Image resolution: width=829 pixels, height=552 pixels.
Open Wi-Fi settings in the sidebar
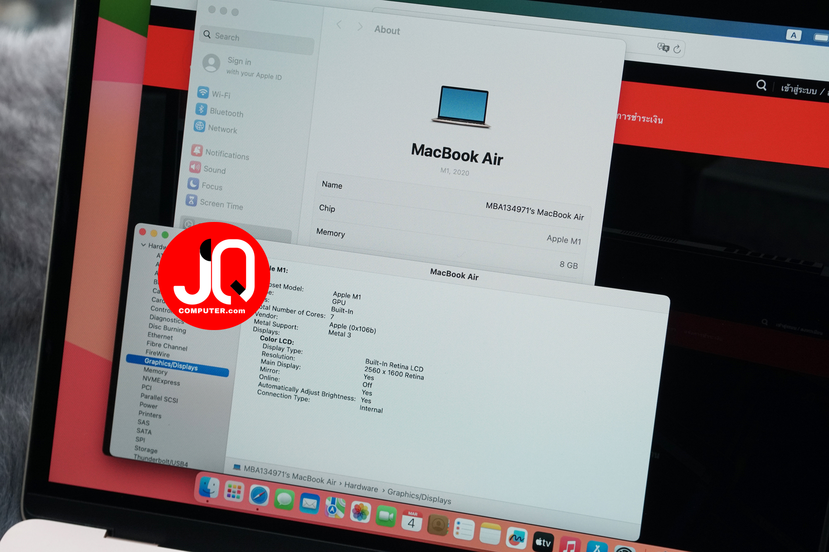point(215,93)
